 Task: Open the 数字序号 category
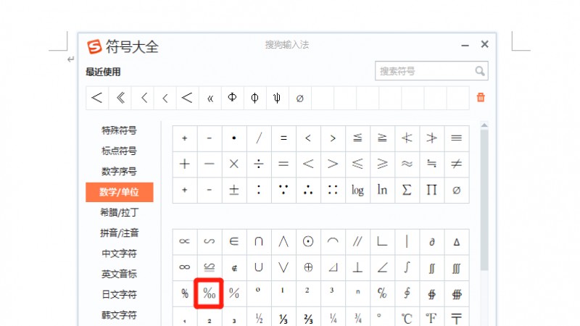(119, 172)
